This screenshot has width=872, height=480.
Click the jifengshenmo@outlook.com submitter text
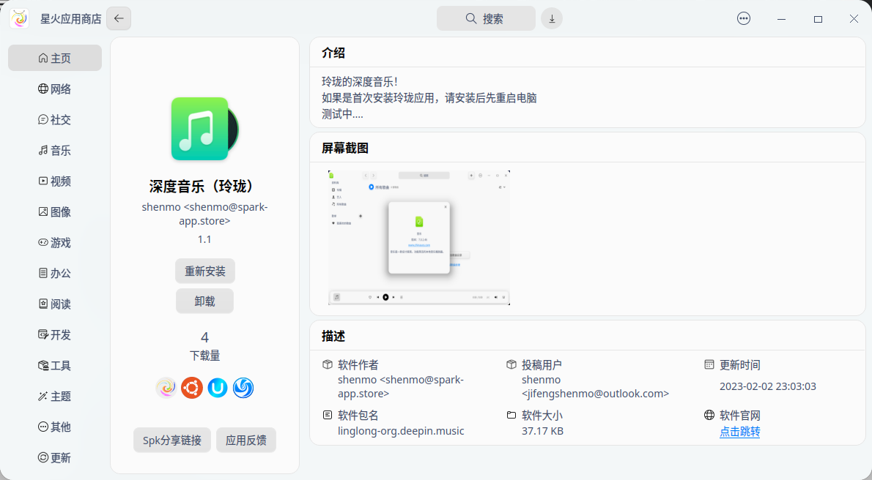(595, 394)
